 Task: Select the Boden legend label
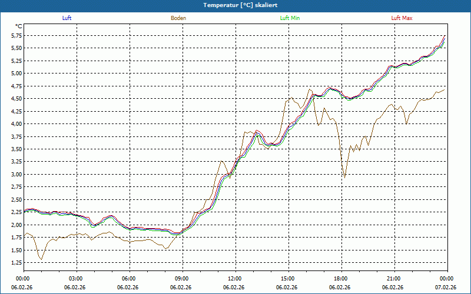[178, 18]
